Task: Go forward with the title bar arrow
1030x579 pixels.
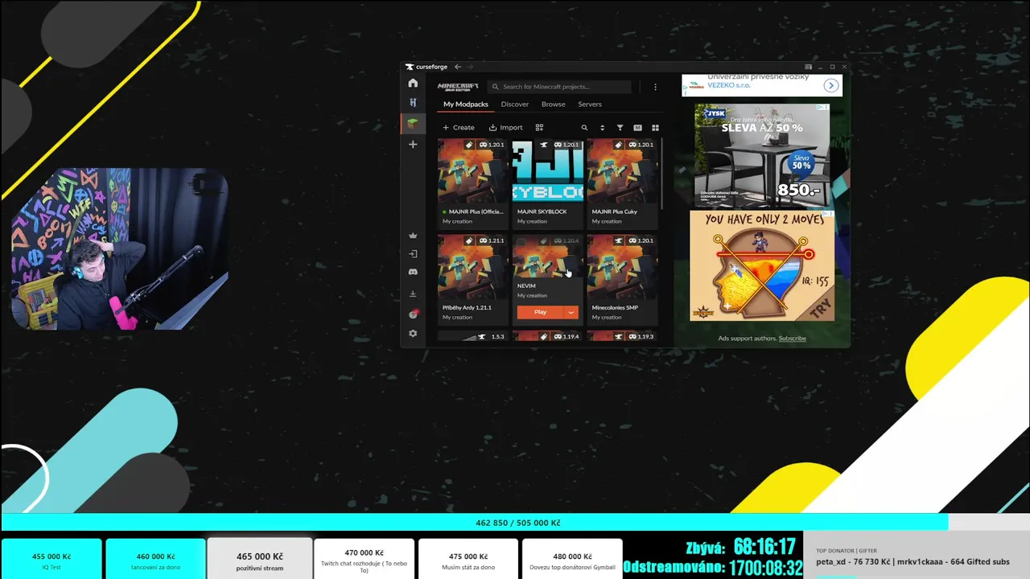Action: (470, 67)
